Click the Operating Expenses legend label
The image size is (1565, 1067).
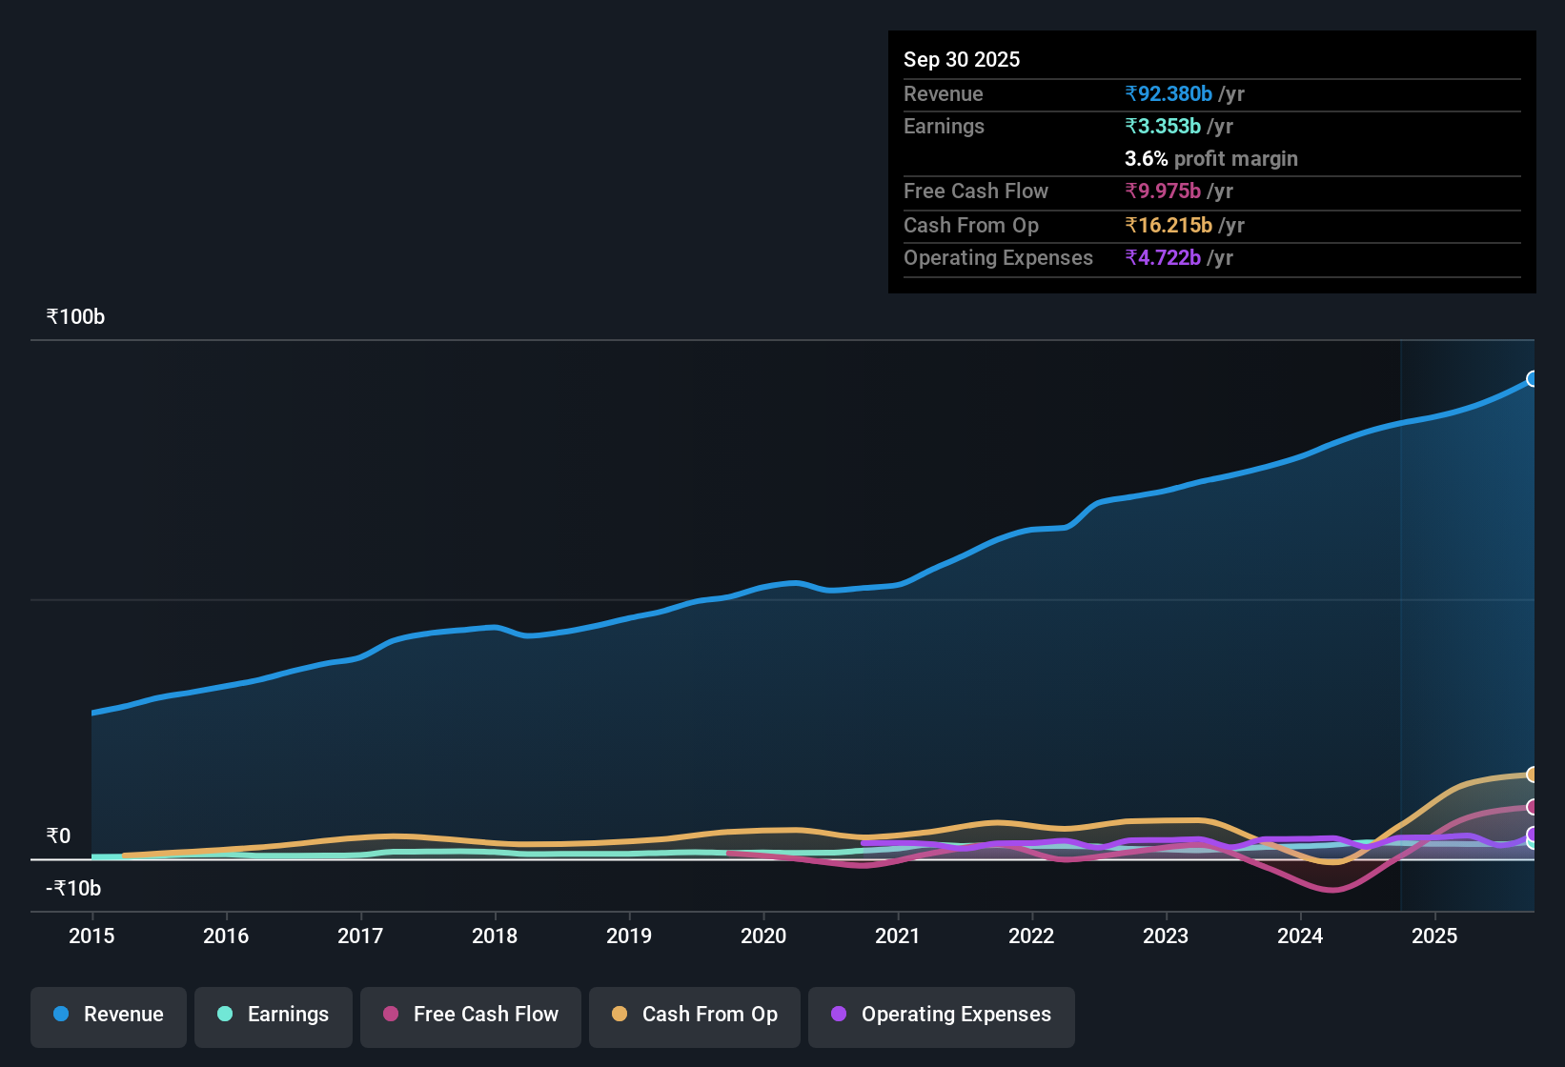point(955,1015)
